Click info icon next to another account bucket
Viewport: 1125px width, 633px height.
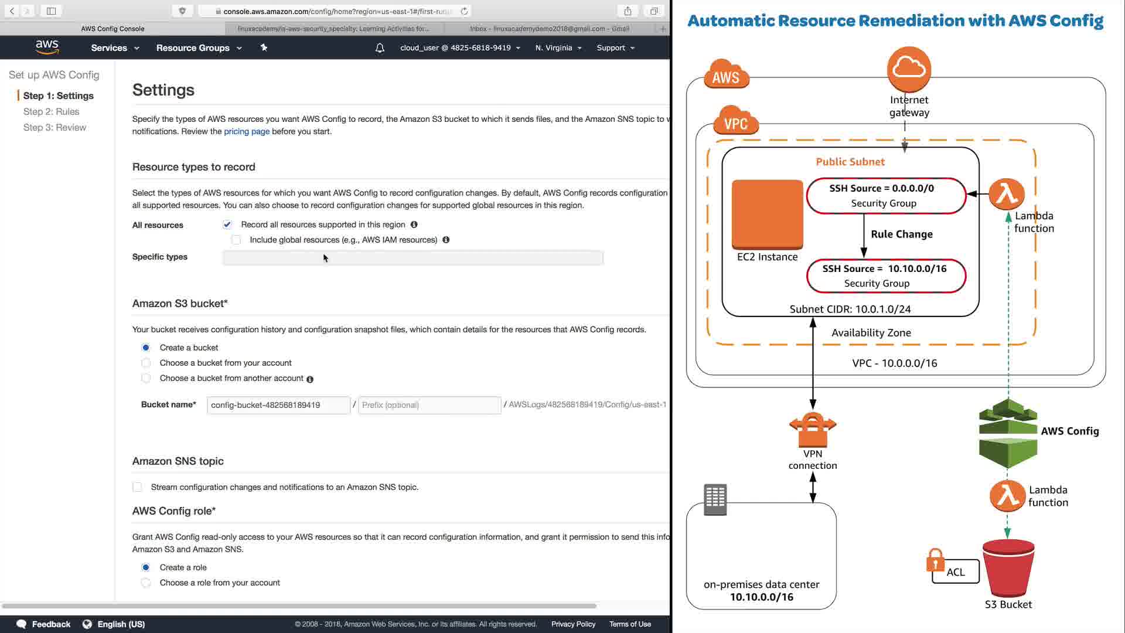pyautogui.click(x=310, y=379)
